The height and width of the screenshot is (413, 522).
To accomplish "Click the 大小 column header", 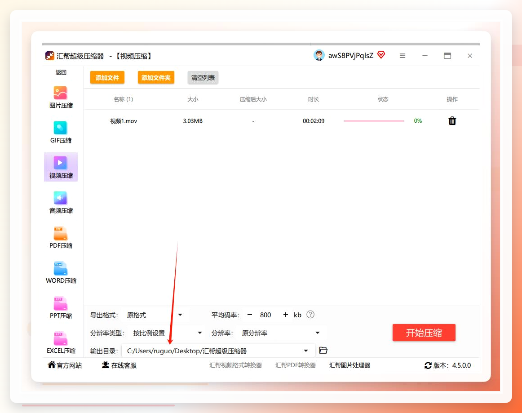I will coord(193,99).
